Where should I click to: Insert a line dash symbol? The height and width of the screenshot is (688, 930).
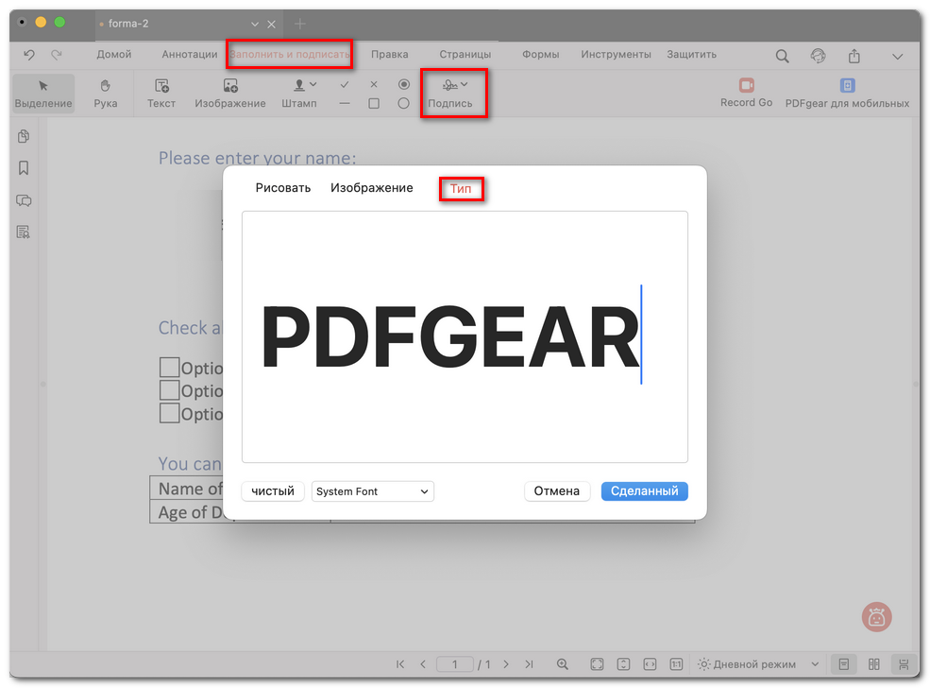point(345,103)
